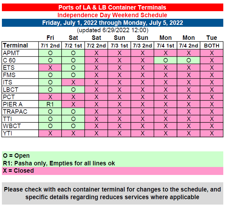Click the C 60 7/4 1st open cell
The width and height of the screenshot is (229, 210).
[165, 60]
